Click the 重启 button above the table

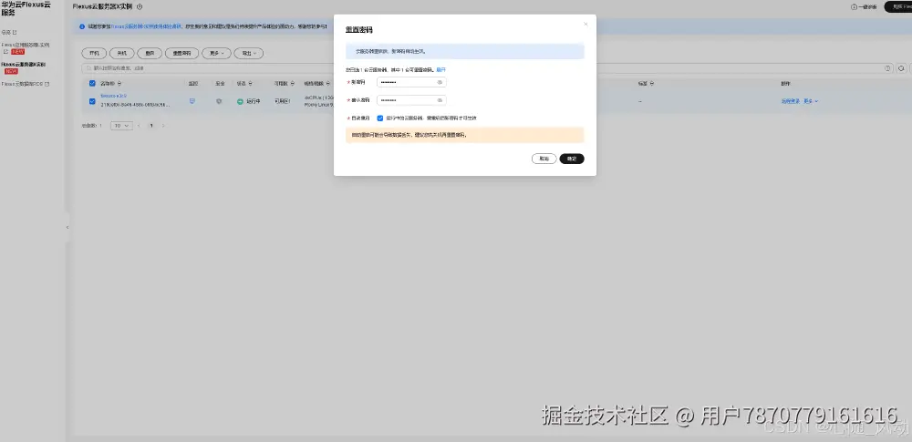150,54
